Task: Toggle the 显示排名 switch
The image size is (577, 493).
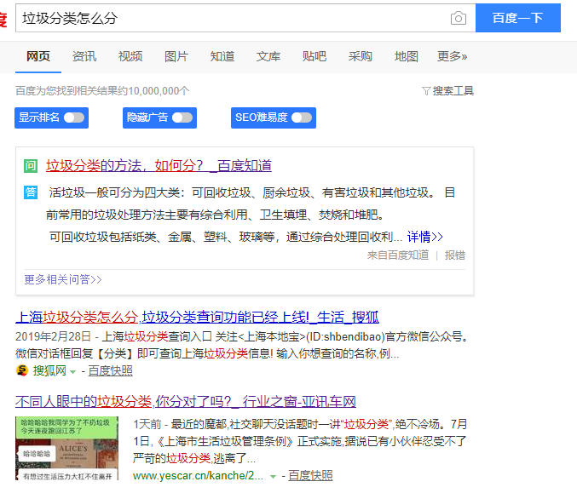Action: 74,118
